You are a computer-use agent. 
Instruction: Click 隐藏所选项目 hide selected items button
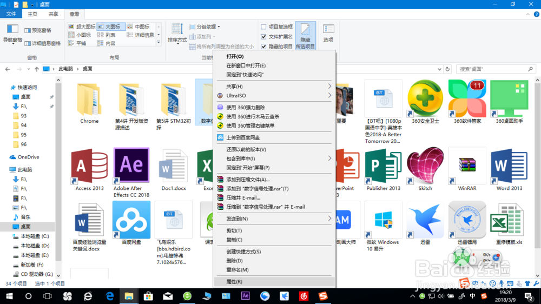point(305,36)
